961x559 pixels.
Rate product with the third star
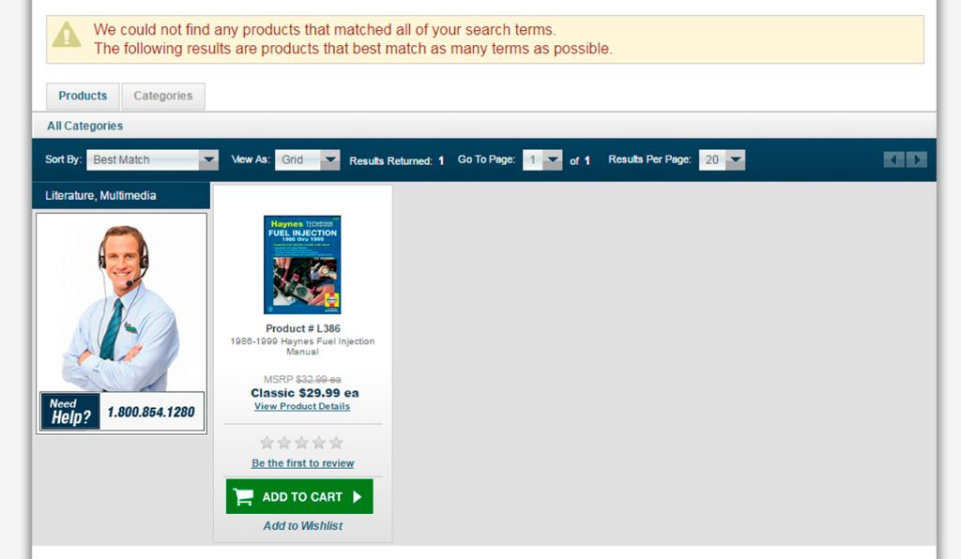301,443
